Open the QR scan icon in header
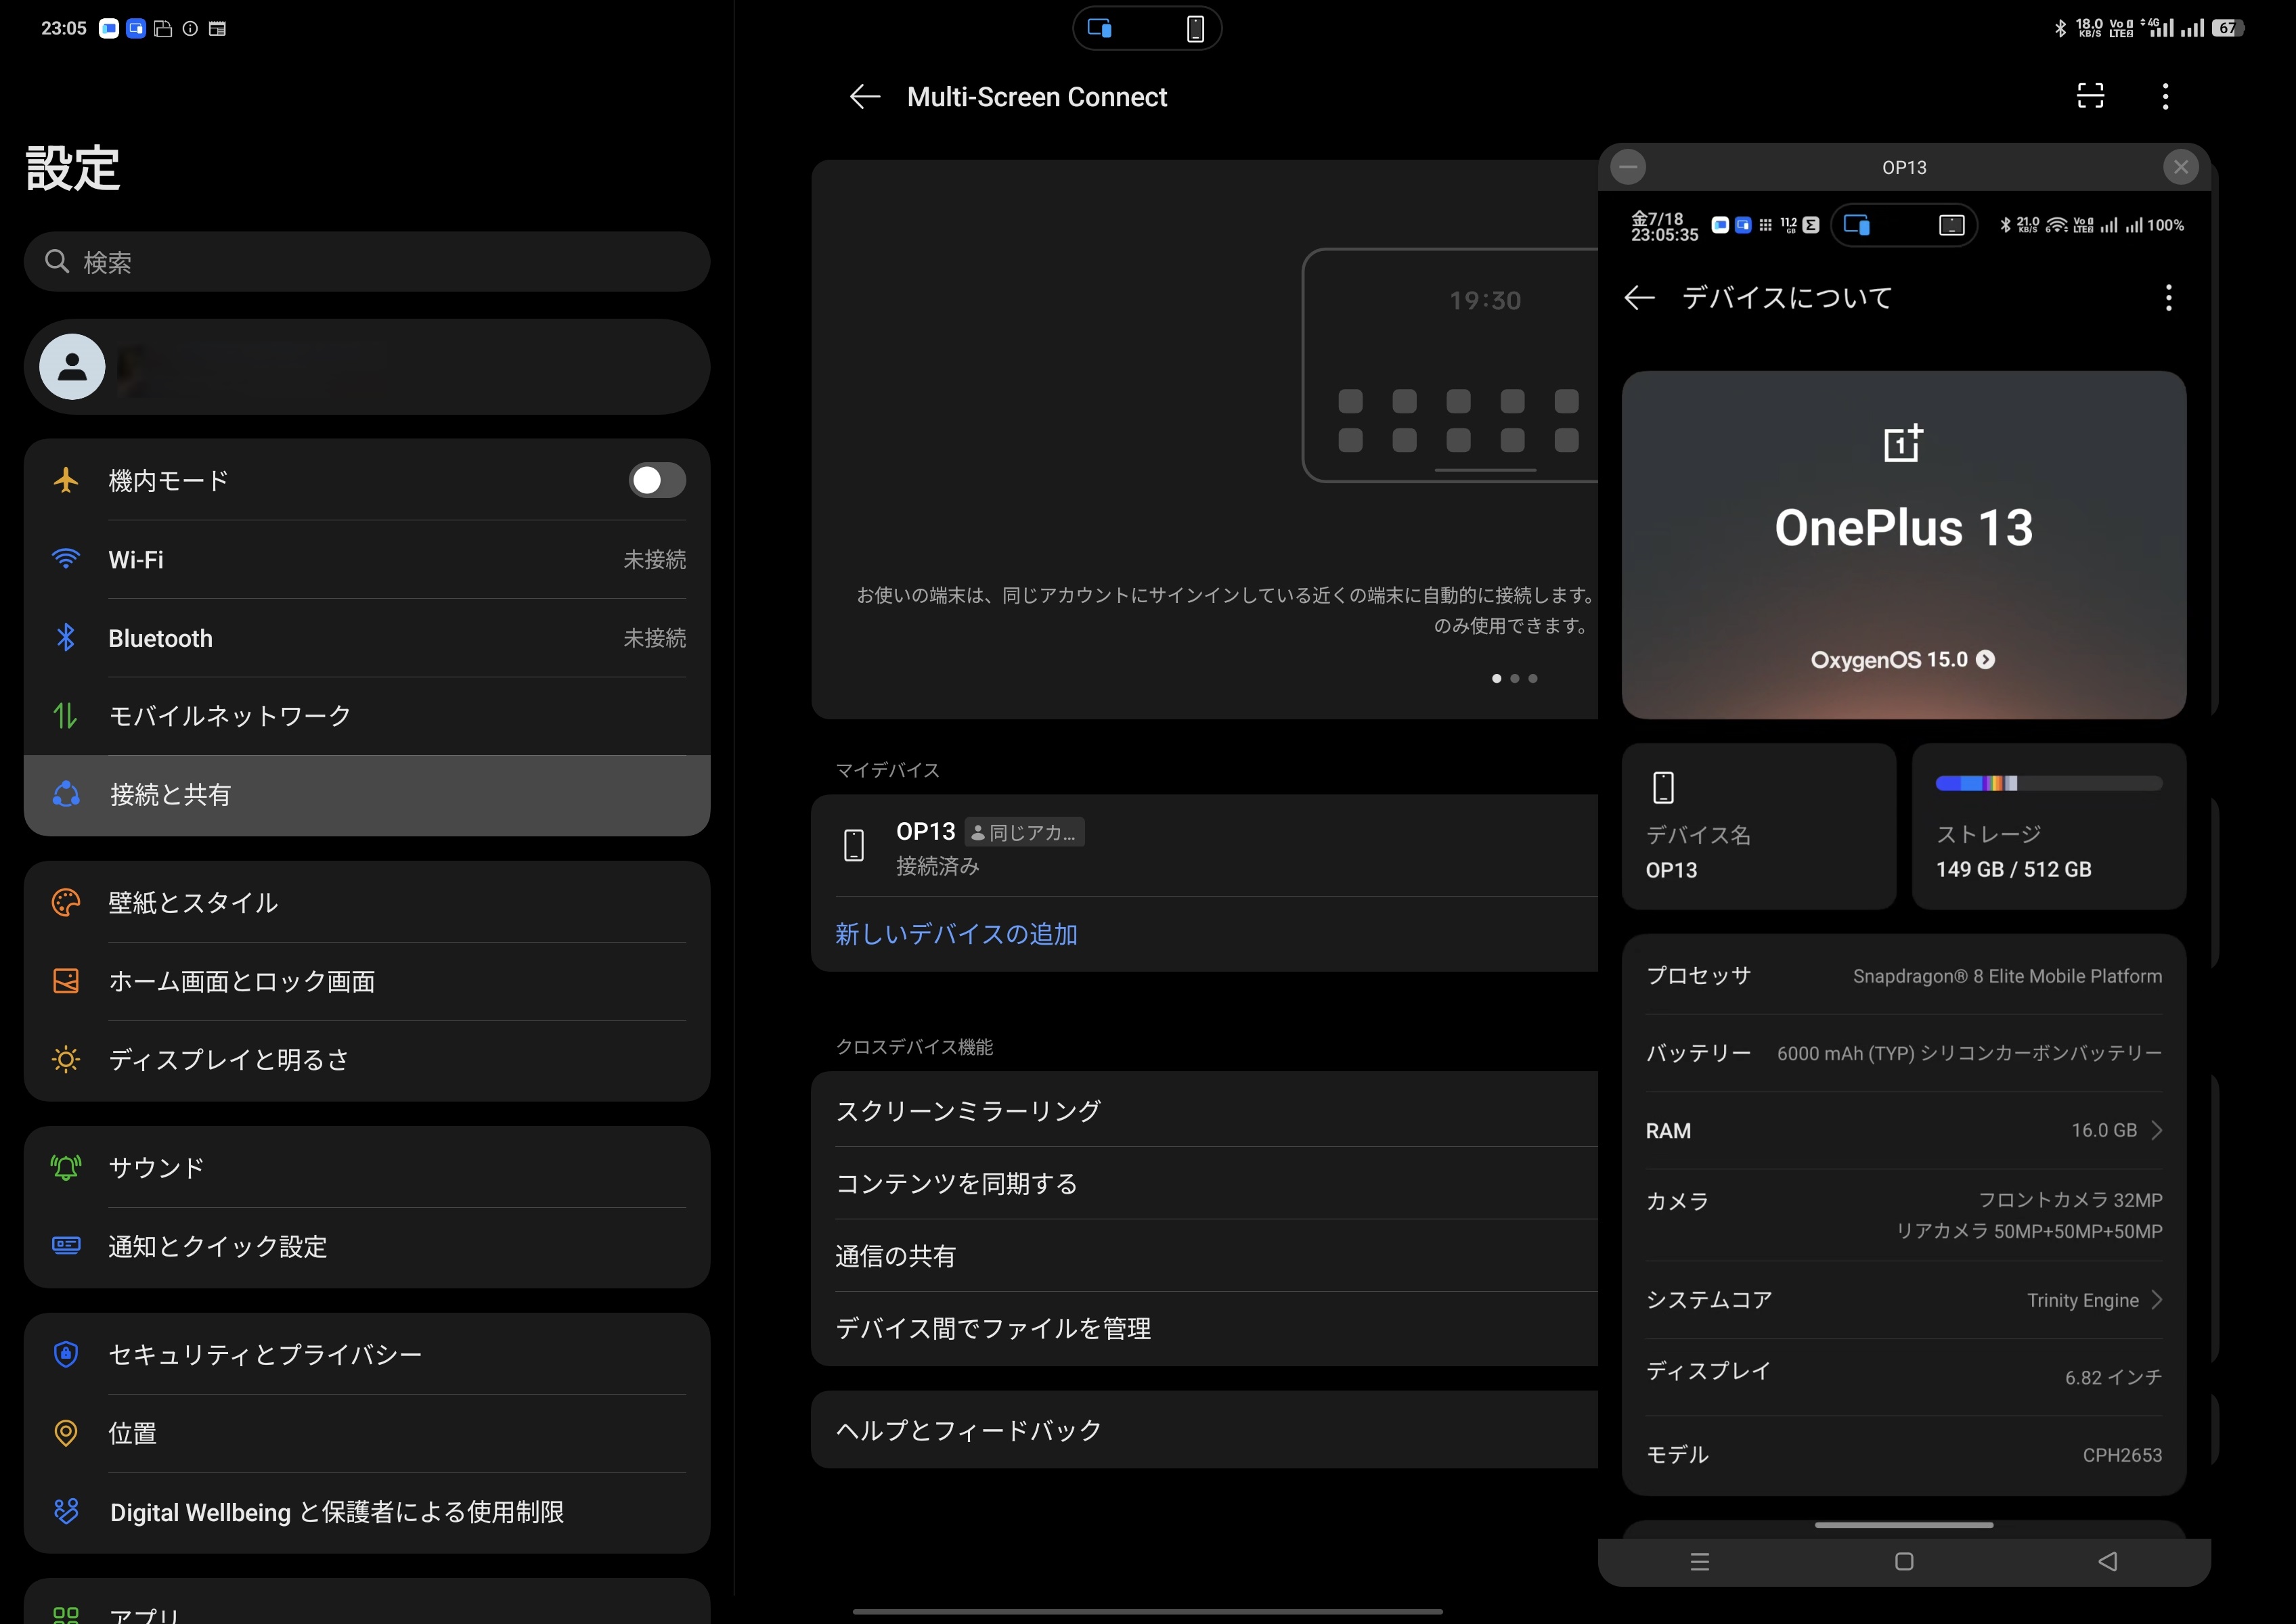Viewport: 2296px width, 1624px height. coord(2090,96)
